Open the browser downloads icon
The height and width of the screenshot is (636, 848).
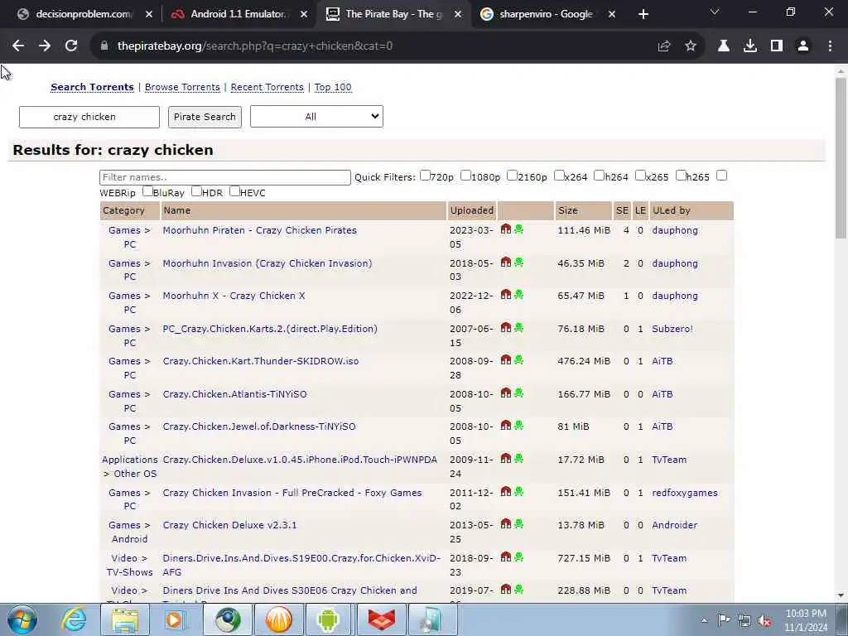[750, 46]
